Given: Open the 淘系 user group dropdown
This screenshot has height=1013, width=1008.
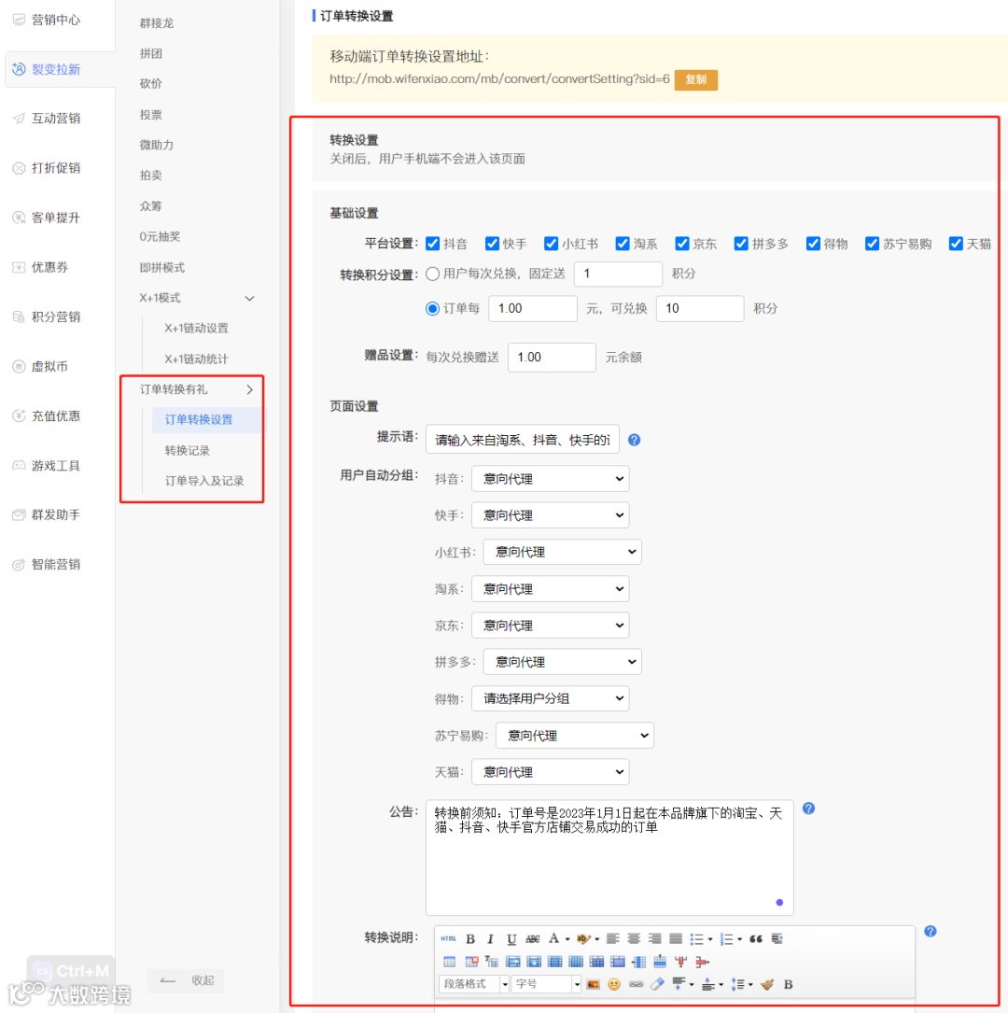Looking at the screenshot, I should [x=550, y=588].
